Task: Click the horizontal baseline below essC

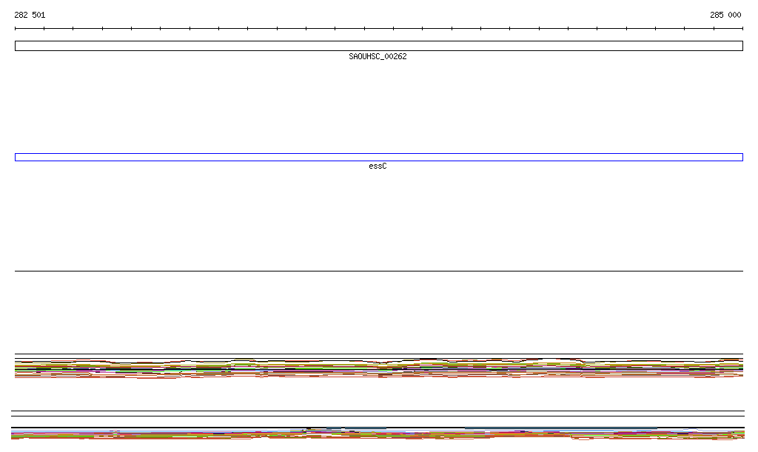Action: [378, 271]
